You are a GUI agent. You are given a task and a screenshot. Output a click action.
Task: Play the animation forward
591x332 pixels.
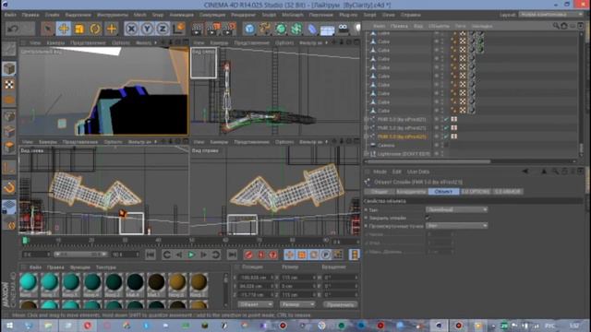[x=191, y=255]
